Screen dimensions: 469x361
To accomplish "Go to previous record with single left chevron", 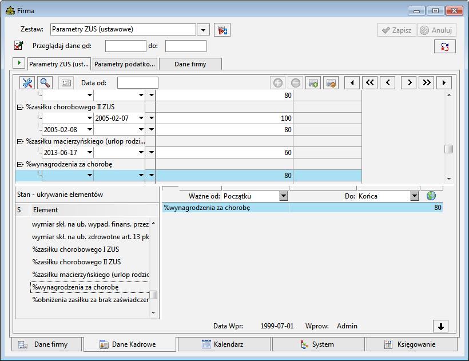I will coord(388,83).
